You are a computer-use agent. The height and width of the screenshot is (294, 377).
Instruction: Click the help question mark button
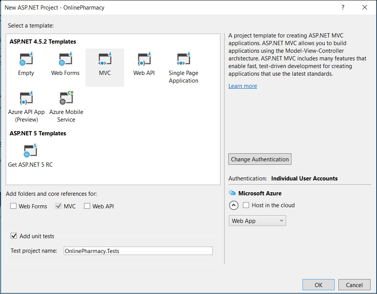click(343, 8)
